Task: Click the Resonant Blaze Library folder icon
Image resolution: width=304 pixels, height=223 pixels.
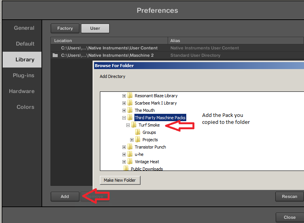Action: coord(130,96)
